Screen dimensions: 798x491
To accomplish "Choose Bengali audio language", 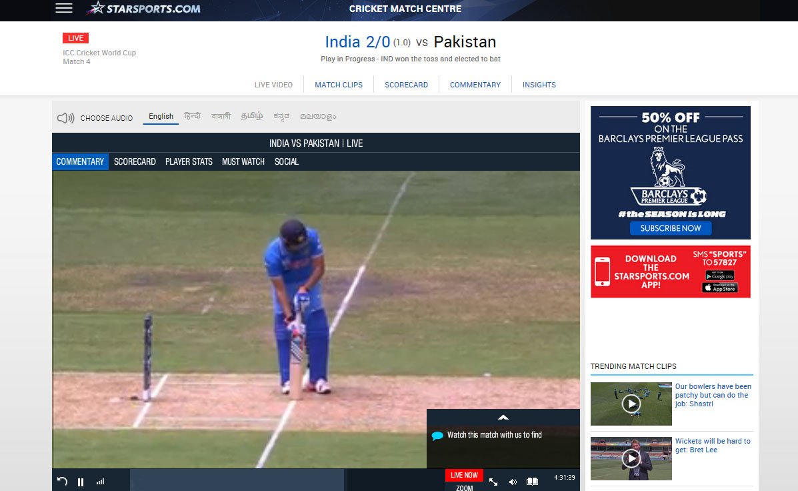I will click(x=221, y=116).
